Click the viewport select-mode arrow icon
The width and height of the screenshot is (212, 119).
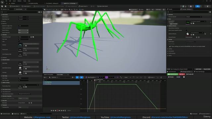44,10
